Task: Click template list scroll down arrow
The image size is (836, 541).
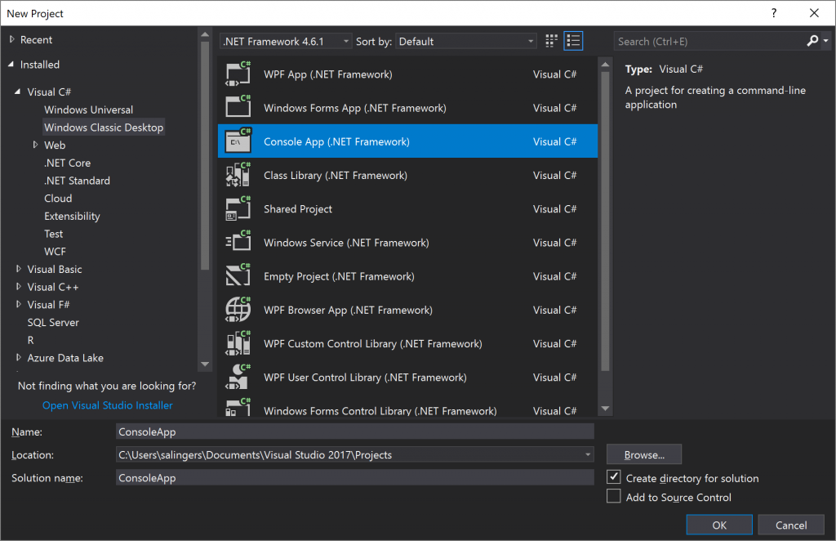Action: (x=605, y=409)
